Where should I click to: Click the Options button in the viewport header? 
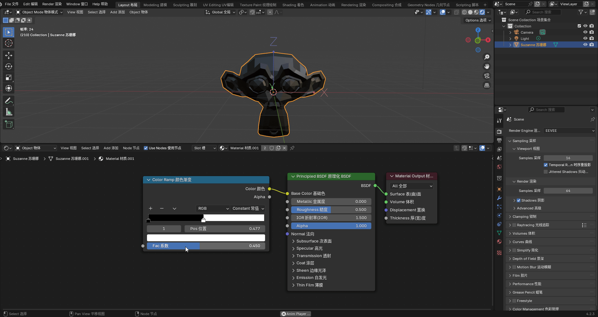click(478, 20)
